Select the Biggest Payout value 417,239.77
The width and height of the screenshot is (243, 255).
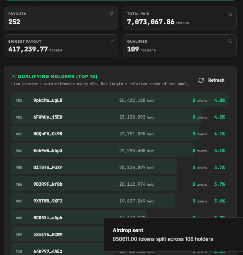[x=28, y=49]
